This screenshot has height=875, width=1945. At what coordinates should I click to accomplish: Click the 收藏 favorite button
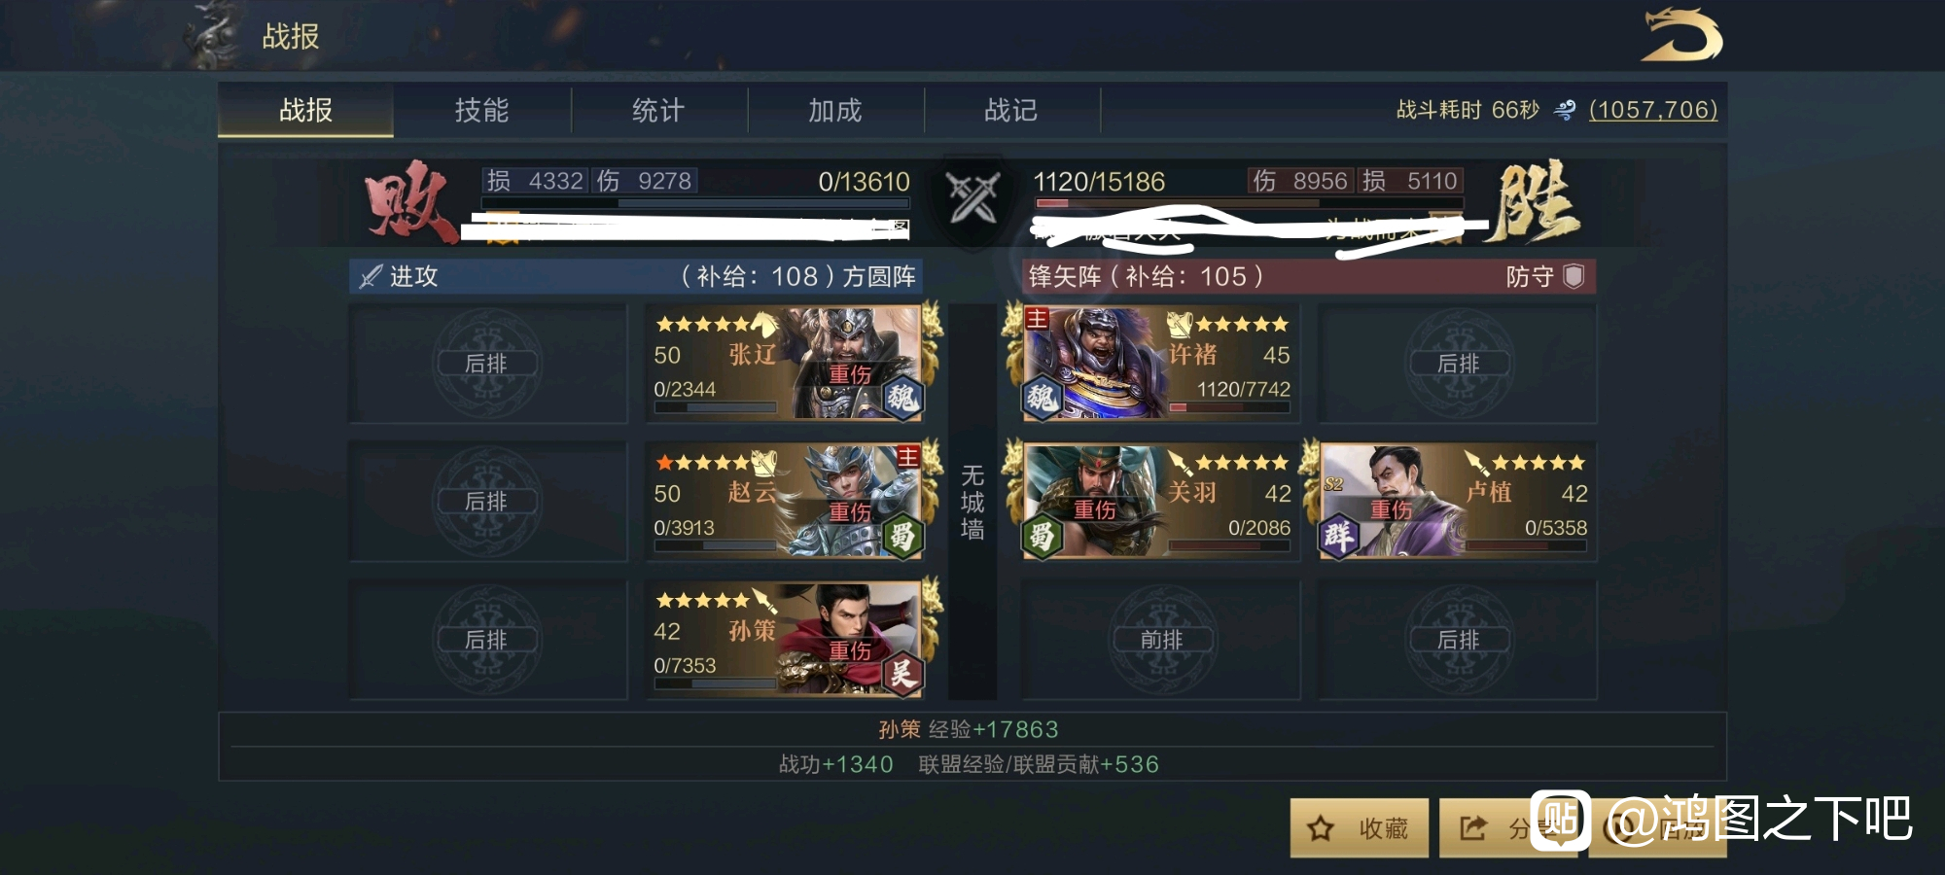pyautogui.click(x=1360, y=828)
